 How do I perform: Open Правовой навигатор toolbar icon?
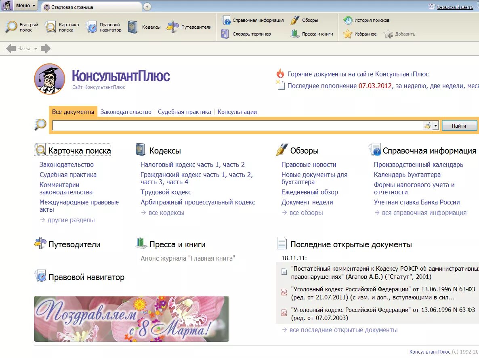pyautogui.click(x=91, y=27)
